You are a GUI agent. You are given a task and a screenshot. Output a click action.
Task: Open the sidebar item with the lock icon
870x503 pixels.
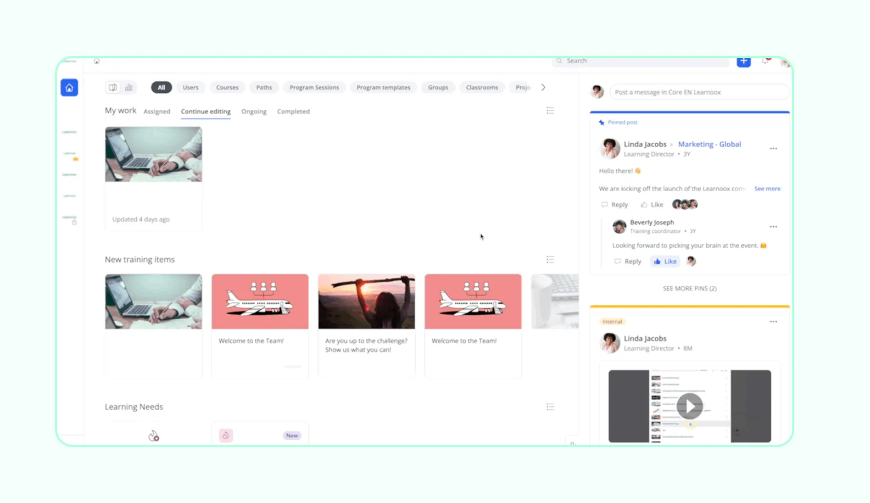point(70,219)
